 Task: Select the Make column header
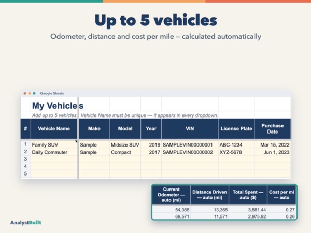pyautogui.click(x=94, y=129)
